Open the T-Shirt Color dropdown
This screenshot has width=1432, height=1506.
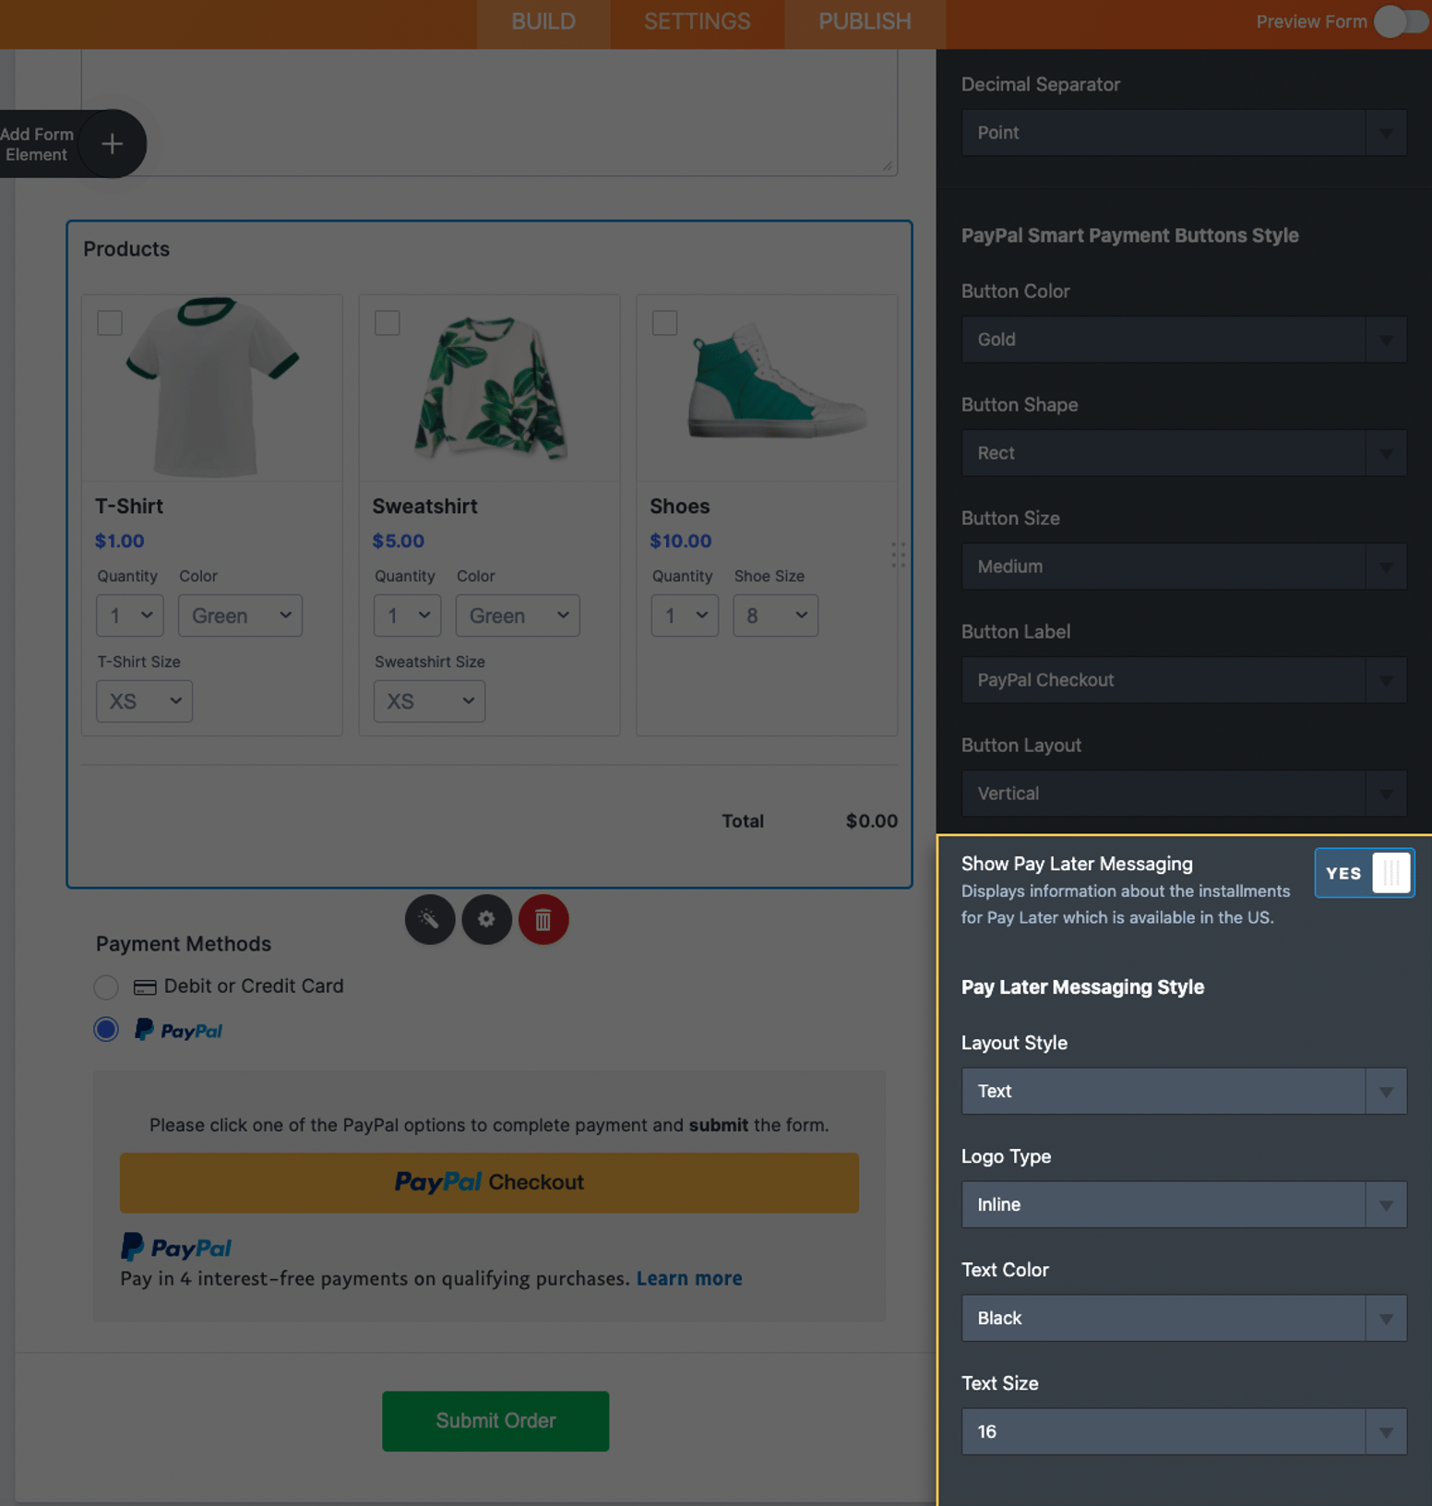tap(240, 616)
